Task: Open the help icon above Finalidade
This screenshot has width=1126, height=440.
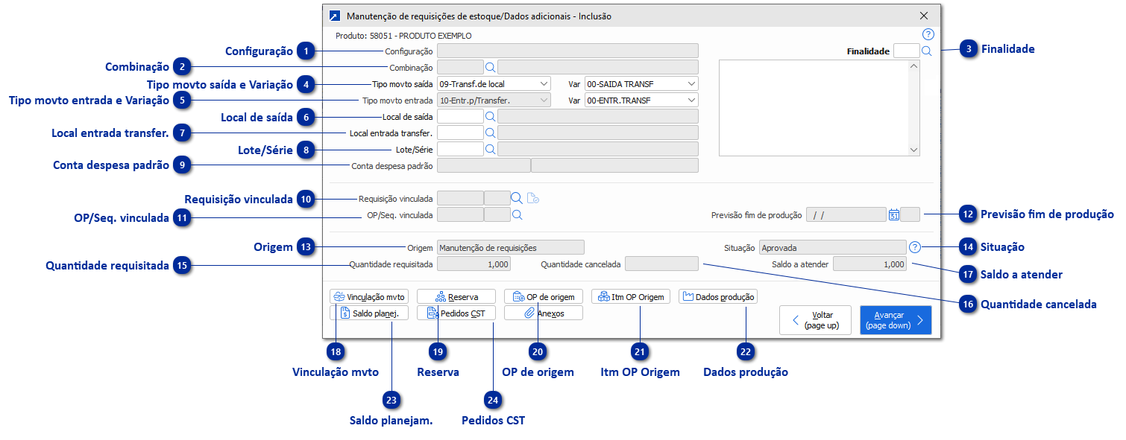Action: pyautogui.click(x=928, y=34)
